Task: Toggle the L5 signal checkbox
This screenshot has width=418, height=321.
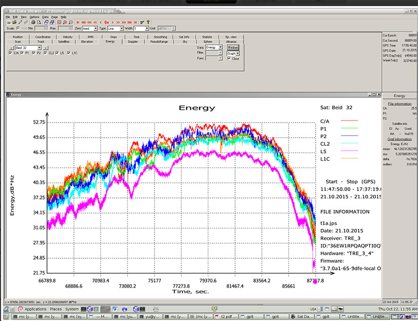Action: click(57, 53)
